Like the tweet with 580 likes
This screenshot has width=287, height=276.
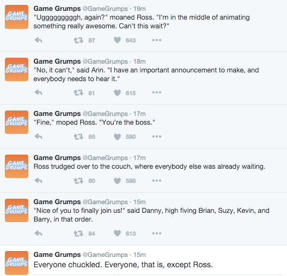pos(117,137)
